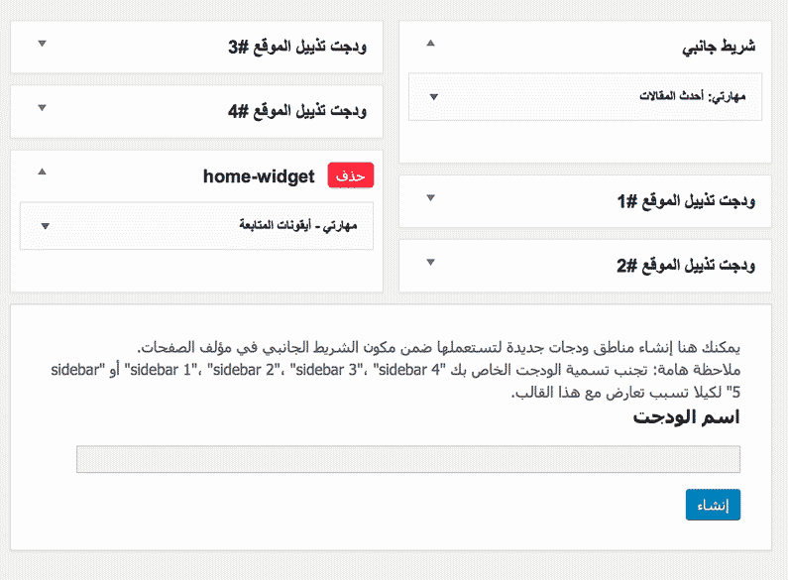Click the شريط جانبي panel title
Image resolution: width=788 pixels, height=580 pixels.
(x=719, y=47)
